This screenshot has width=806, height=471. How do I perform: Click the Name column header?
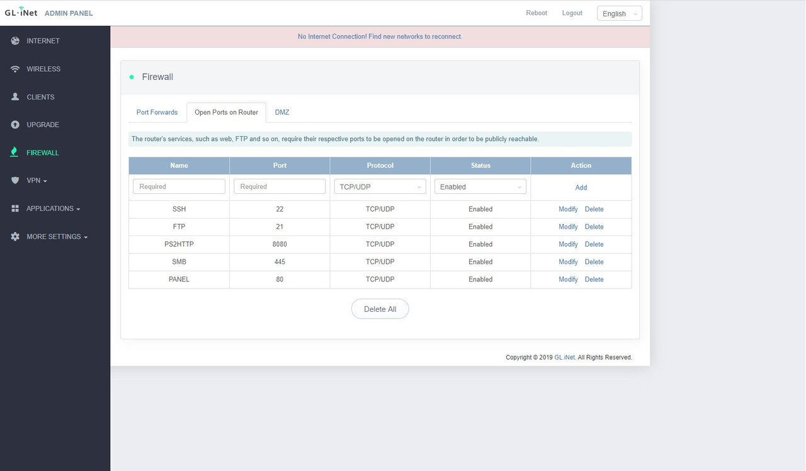tap(179, 166)
